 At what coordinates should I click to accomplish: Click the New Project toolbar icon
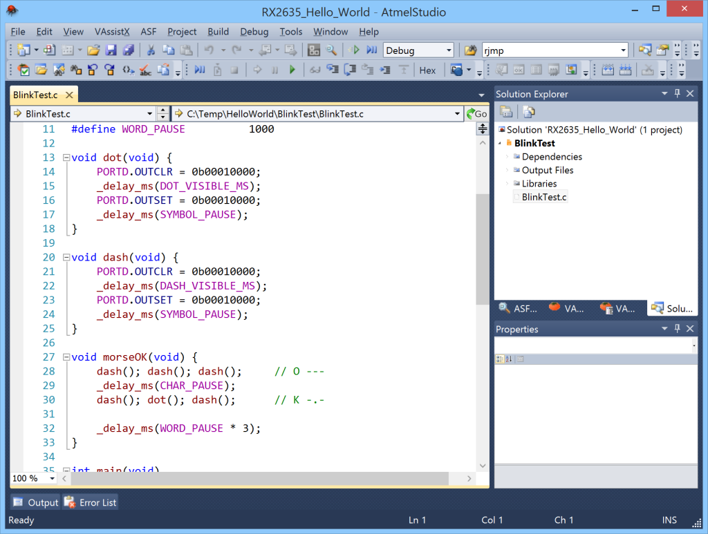coord(24,50)
